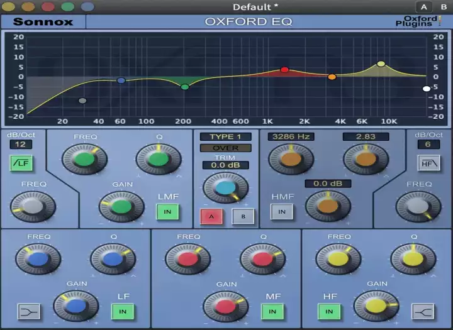
Task: Click the HMF frequency 3286 Hz field
Action: click(x=291, y=136)
